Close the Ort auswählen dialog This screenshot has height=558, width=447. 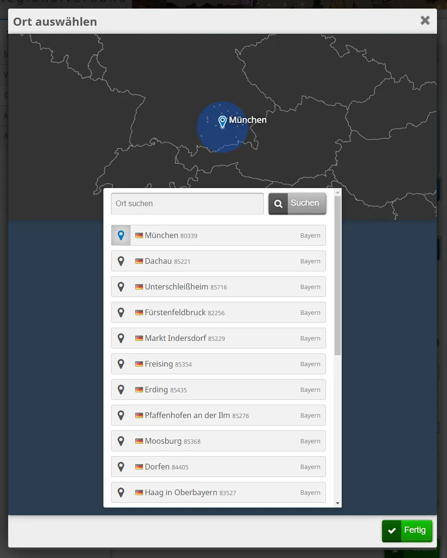[425, 20]
